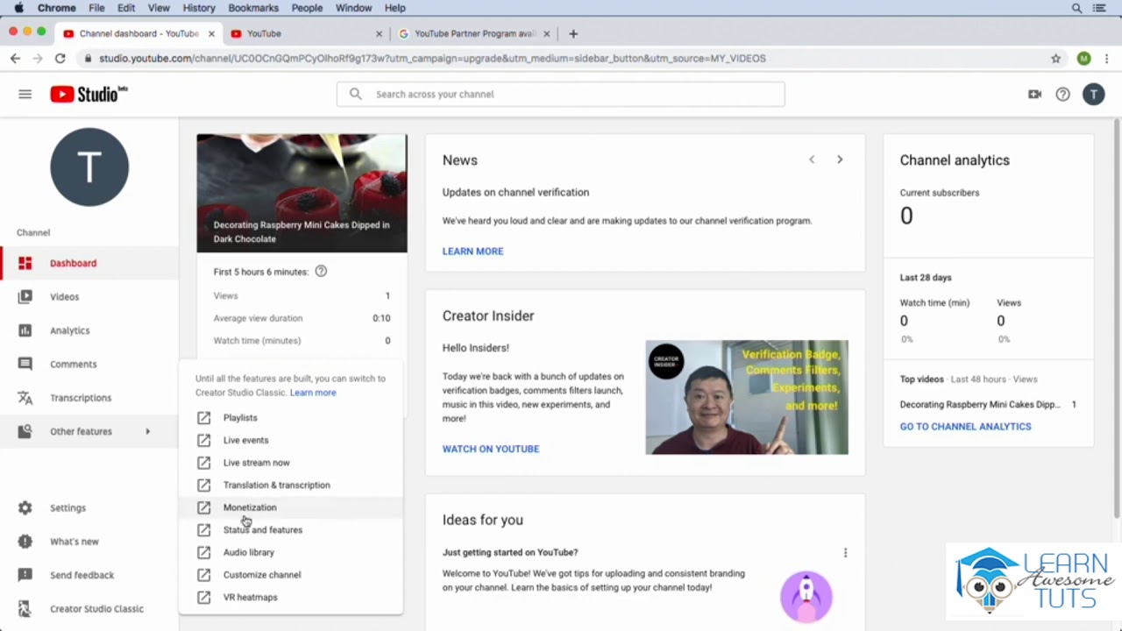Open the Bookmarks menu in the menu bar
The width and height of the screenshot is (1122, 631).
(x=253, y=8)
